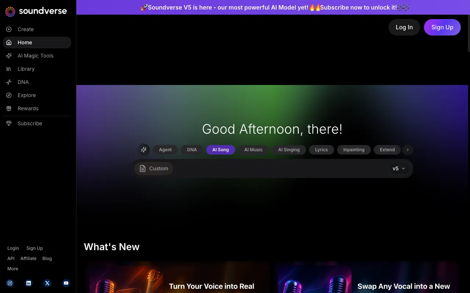Open the YouTube social link icon
The width and height of the screenshot is (470, 293).
[x=66, y=283]
